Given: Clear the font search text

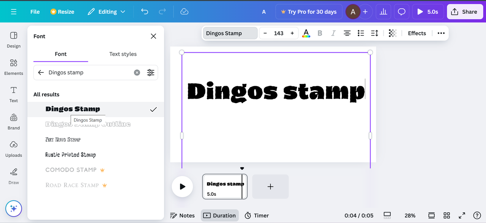Looking at the screenshot, I should point(137,72).
